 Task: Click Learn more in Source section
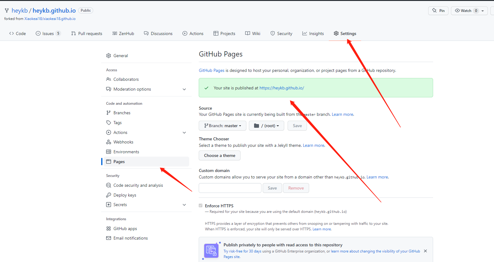tap(342, 114)
